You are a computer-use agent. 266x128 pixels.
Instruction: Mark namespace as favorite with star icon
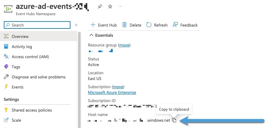coord(110,7)
